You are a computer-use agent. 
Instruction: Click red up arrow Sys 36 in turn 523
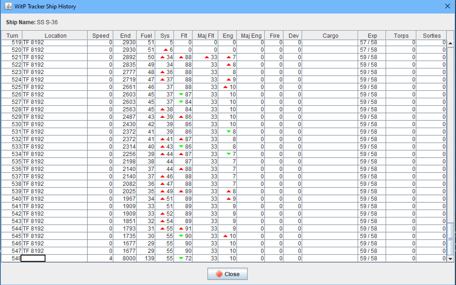click(x=163, y=72)
